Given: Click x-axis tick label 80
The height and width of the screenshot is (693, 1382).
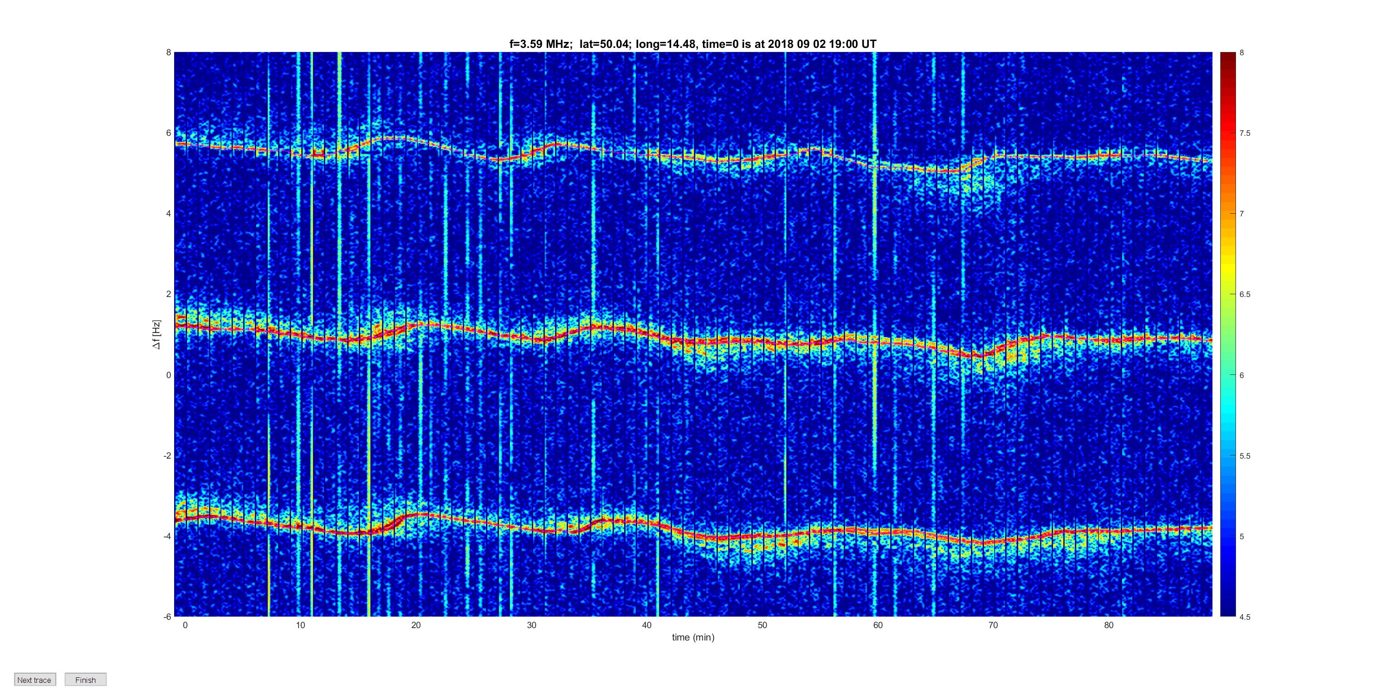Looking at the screenshot, I should [1108, 625].
